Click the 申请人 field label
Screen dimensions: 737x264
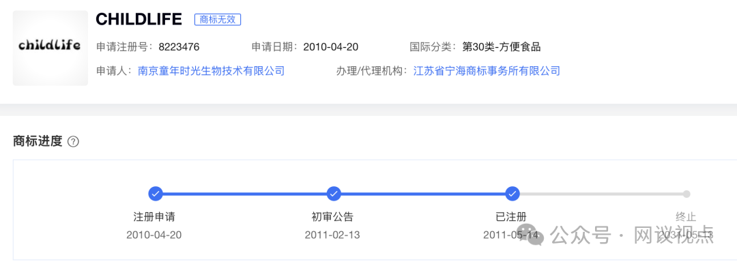click(x=115, y=72)
